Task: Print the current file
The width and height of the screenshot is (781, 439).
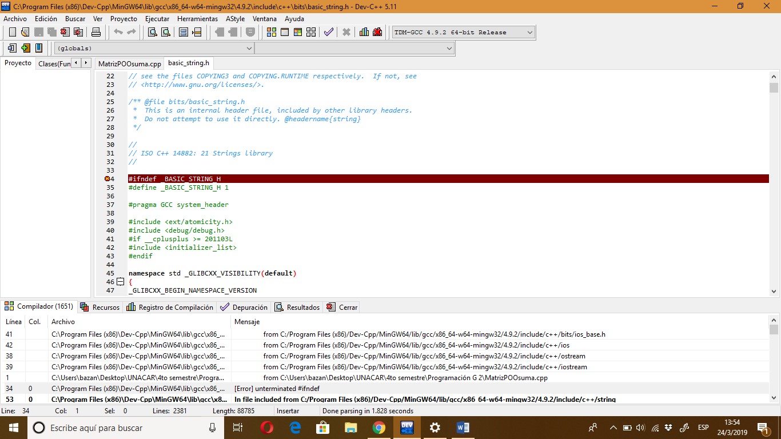Action: coord(96,32)
